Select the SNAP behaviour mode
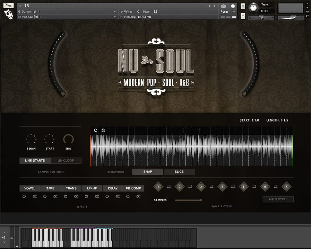The image size is (311, 249). pyautogui.click(x=148, y=172)
